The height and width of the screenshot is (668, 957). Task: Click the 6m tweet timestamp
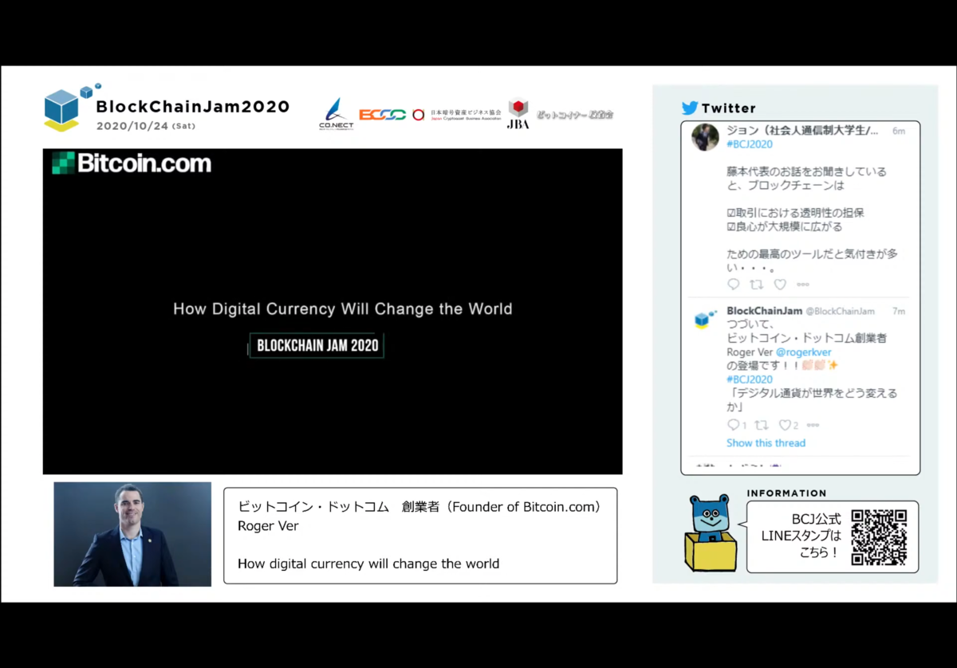tap(899, 131)
